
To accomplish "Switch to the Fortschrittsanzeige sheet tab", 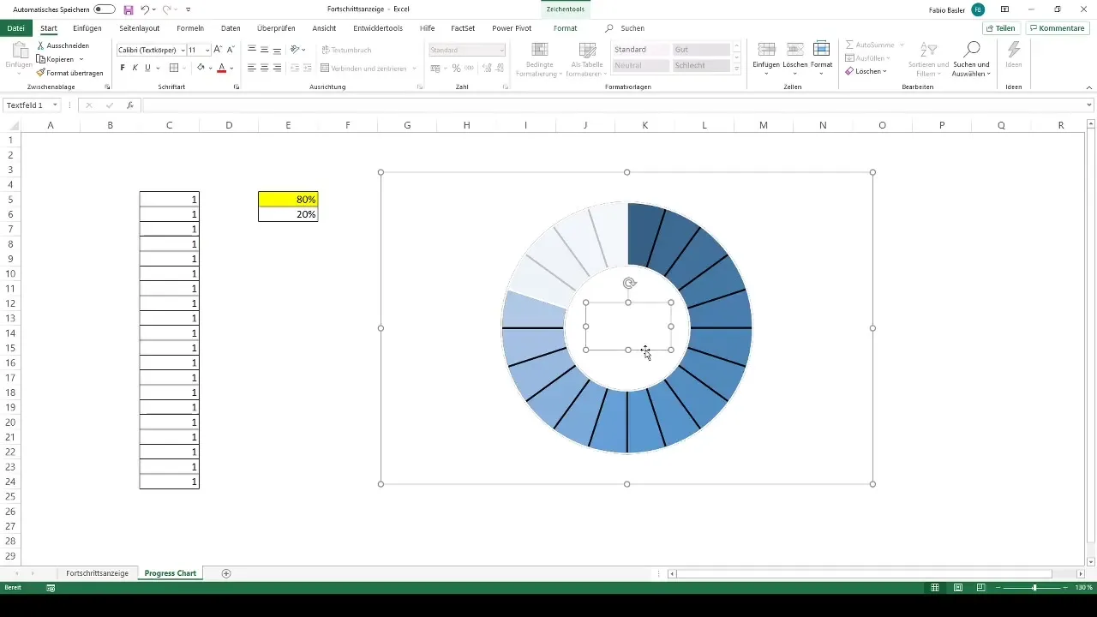I will (x=97, y=573).
